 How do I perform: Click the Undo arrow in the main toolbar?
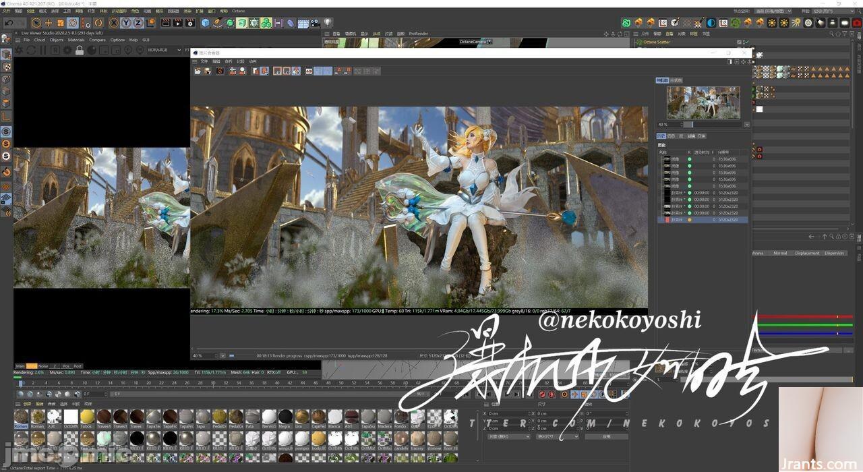[x=9, y=23]
